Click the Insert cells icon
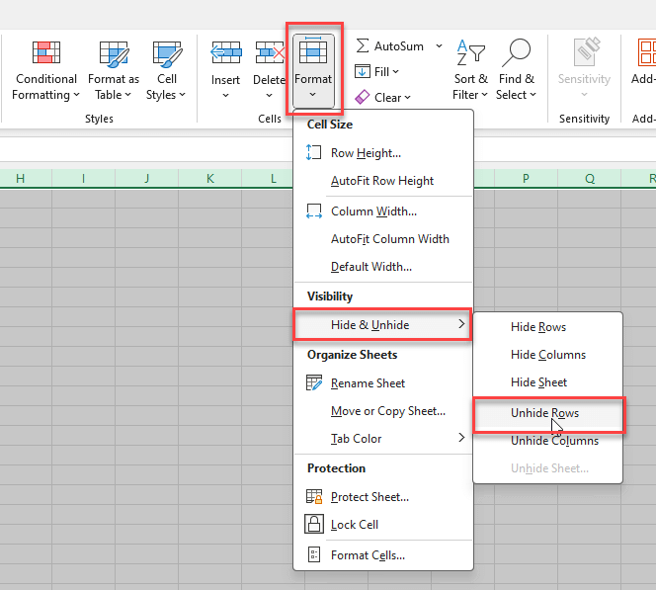Viewport: 656px width, 590px height. (x=226, y=52)
